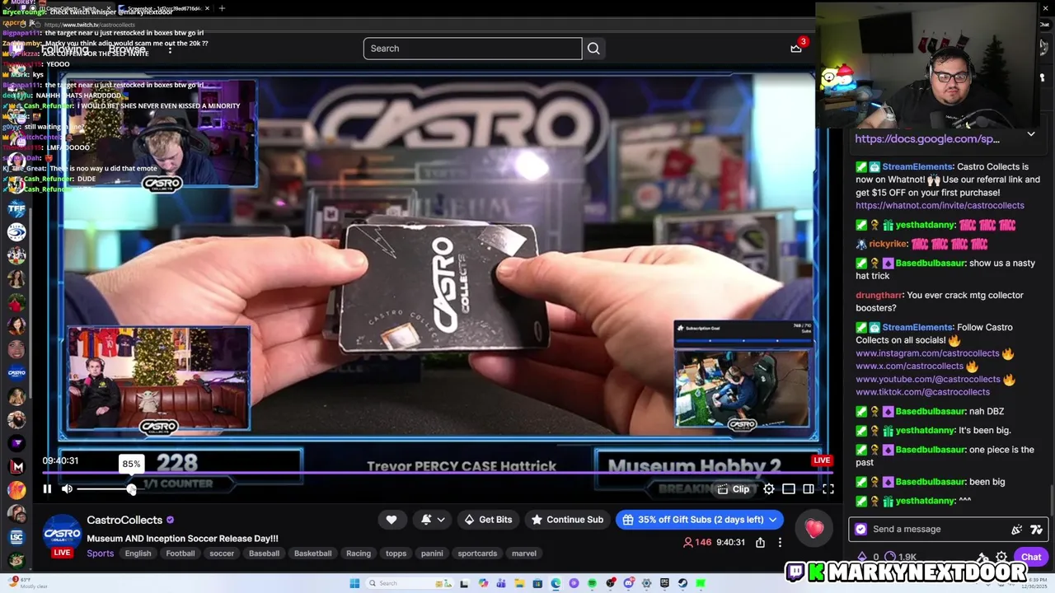Open the player settings gear
This screenshot has width=1055, height=593.
769,489
